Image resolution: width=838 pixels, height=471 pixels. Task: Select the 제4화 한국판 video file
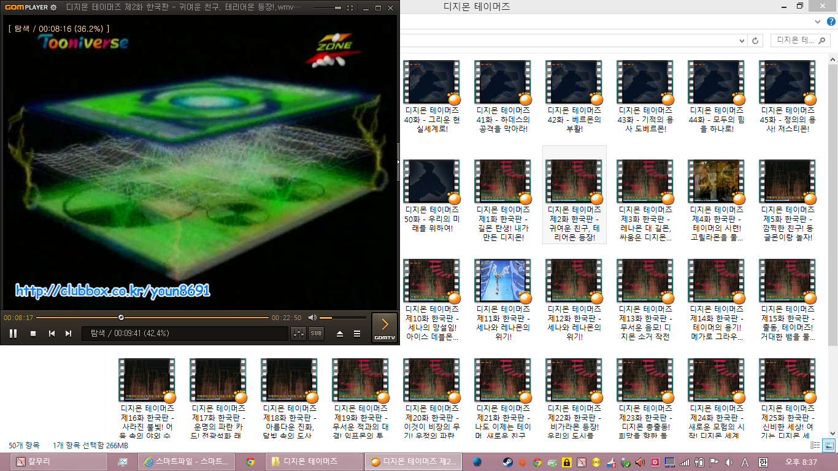pos(717,201)
